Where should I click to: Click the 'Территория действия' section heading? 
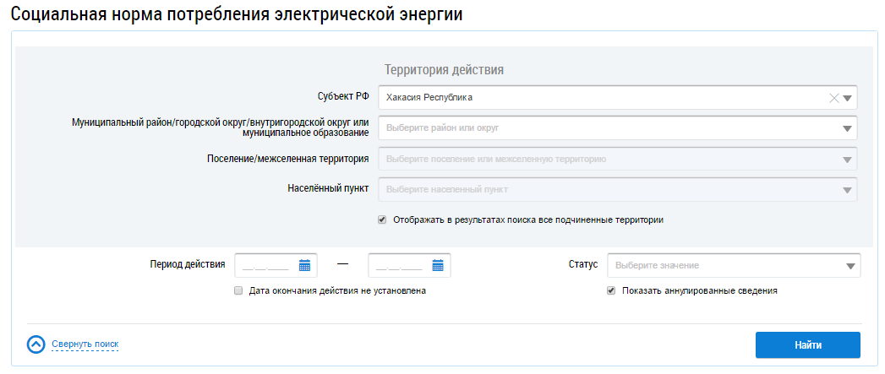(444, 69)
